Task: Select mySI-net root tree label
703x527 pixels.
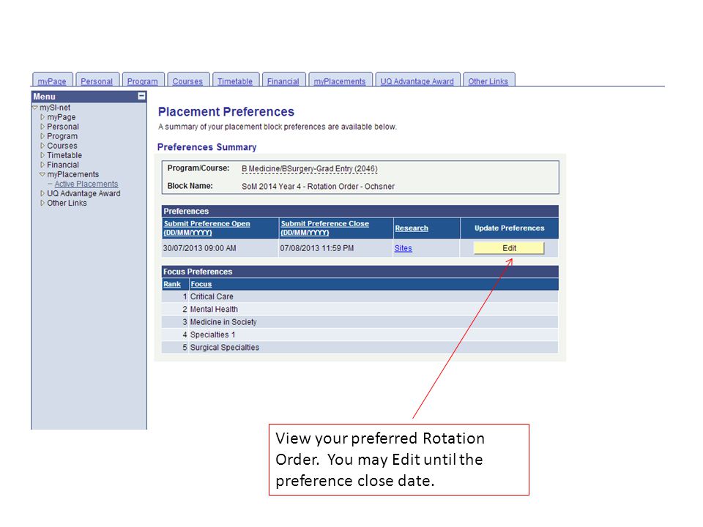Action: [x=55, y=108]
